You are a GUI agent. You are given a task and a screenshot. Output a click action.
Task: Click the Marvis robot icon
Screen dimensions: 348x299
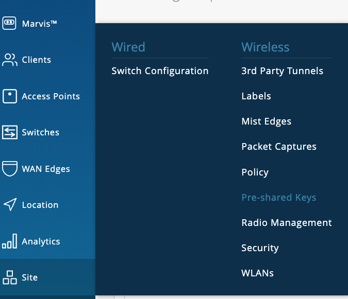[10, 23]
